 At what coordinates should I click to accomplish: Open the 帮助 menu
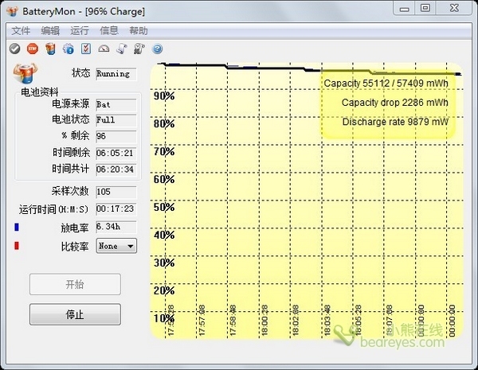click(139, 30)
